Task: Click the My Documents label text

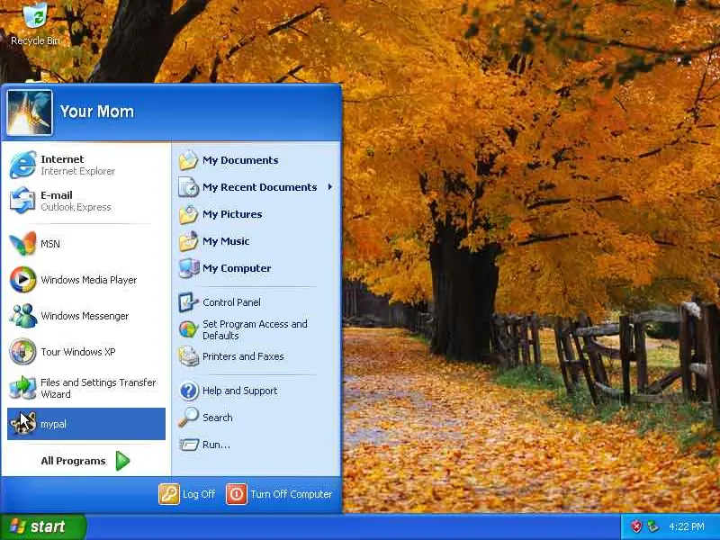Action: tap(240, 160)
